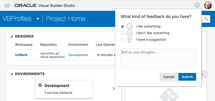Click the 'Environment' column header
The width and height of the screenshot is (215, 101).
(x=78, y=45)
